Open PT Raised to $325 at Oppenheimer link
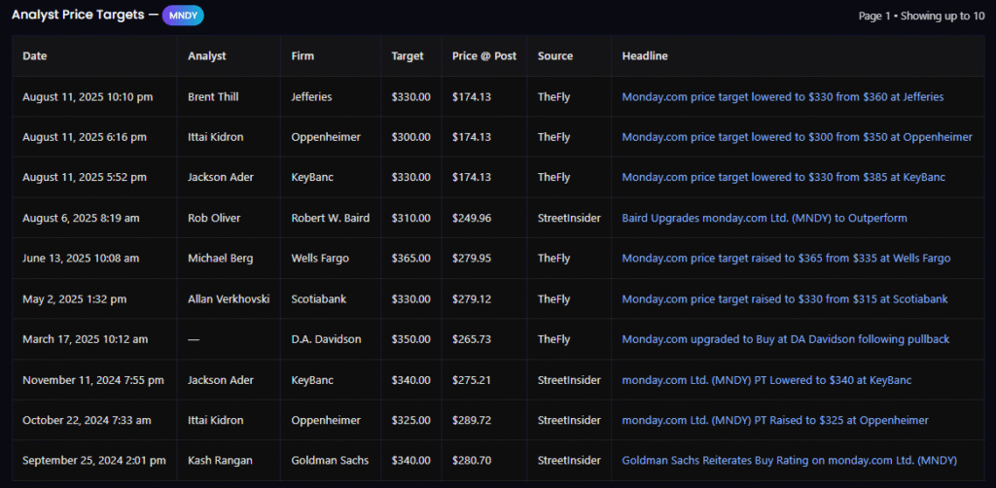Screen dimensions: 996x488 coord(774,420)
